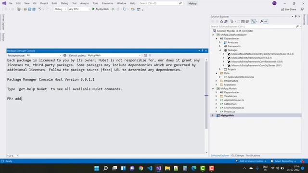Open Server Explorer side tab
This screenshot has height=173, width=308.
(3, 22)
